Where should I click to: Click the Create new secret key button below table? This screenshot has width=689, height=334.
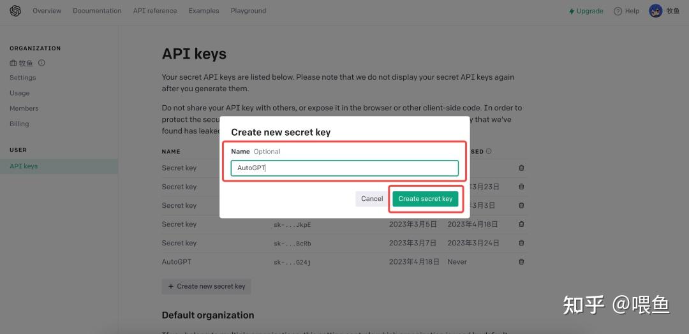[206, 287]
